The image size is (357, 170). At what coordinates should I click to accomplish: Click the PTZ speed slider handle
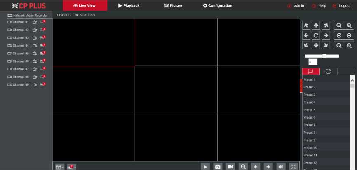coord(324,56)
